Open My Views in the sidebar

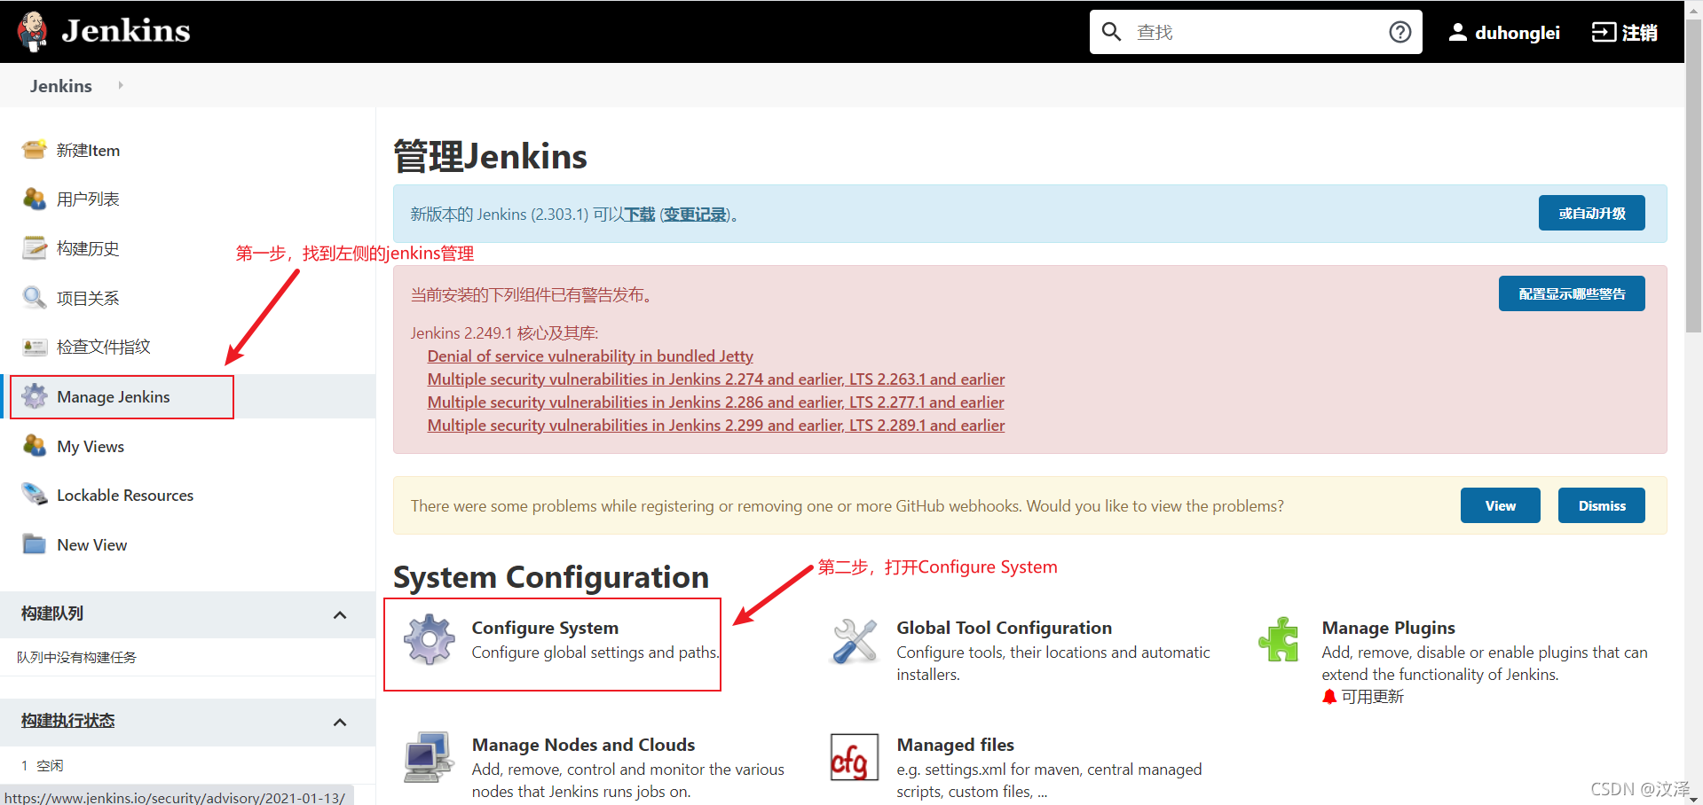[x=91, y=447]
